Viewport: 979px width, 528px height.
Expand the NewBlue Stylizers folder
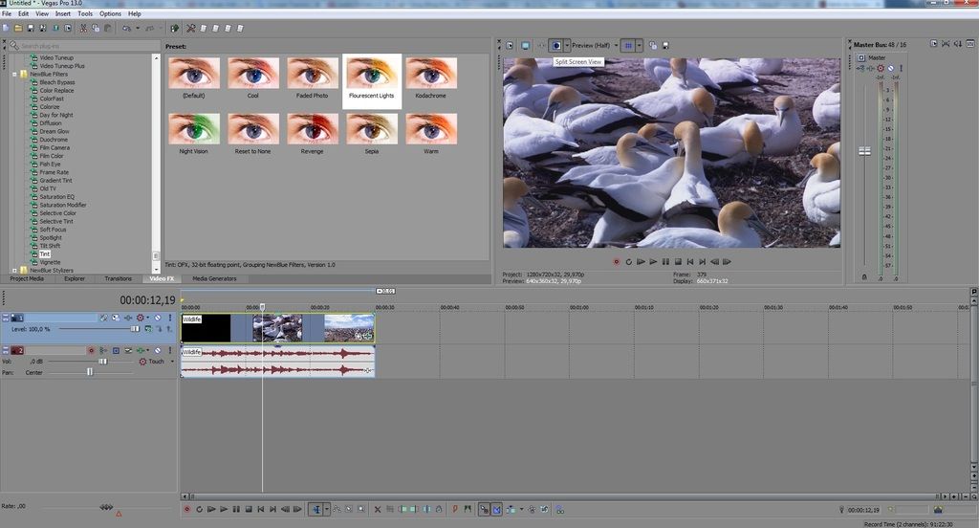click(x=14, y=271)
